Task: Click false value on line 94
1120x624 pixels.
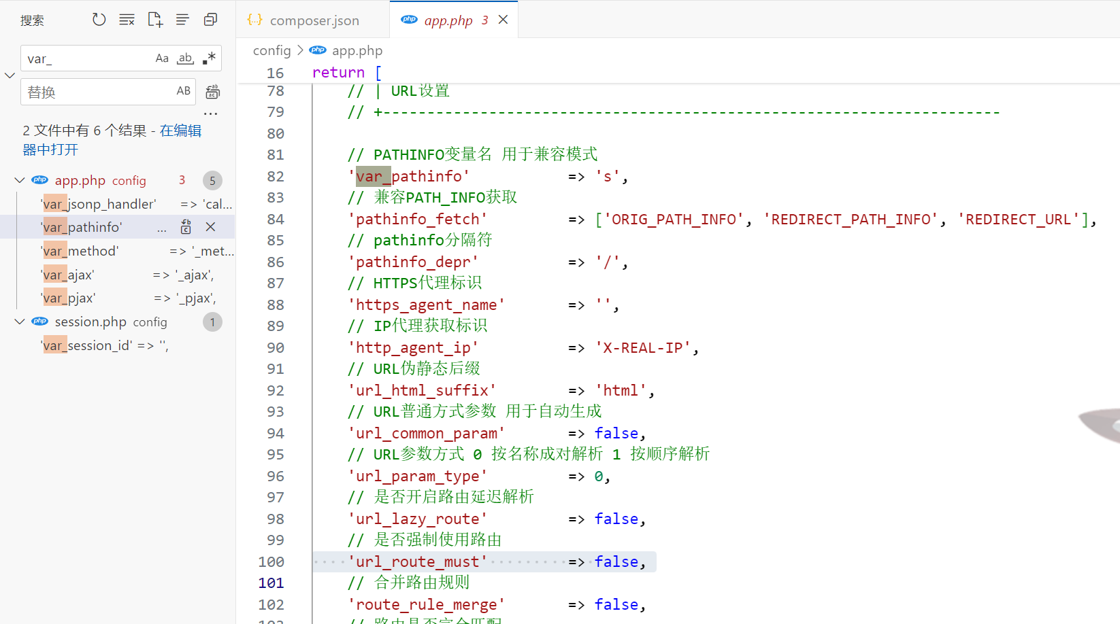Action: (616, 433)
